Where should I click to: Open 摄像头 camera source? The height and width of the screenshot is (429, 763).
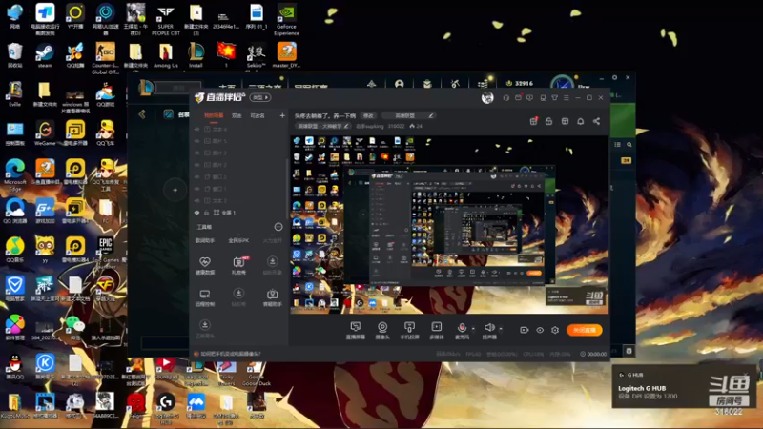[382, 330]
